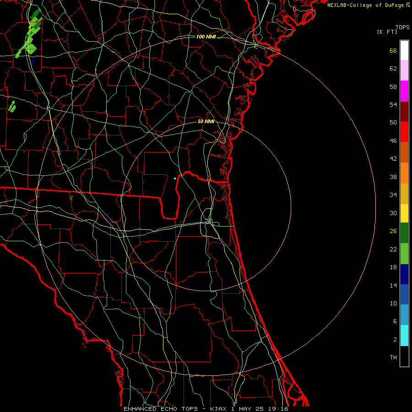
Task: Click the '38' legend value
Action: [393, 177]
